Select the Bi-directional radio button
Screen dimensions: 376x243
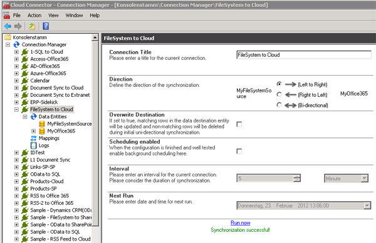click(279, 105)
